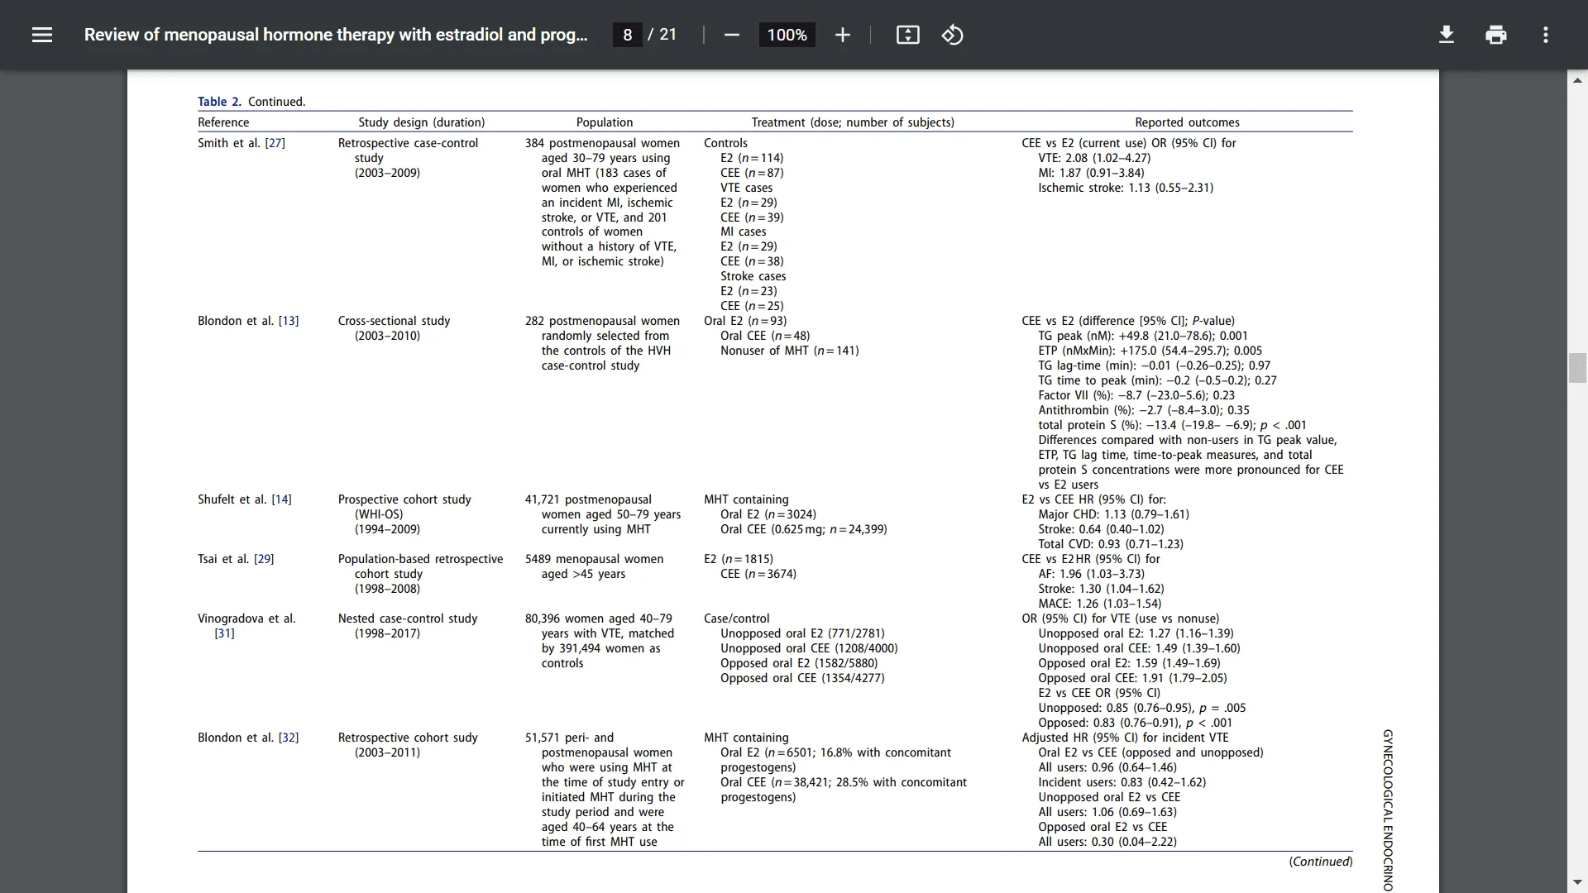
Task: Click 'Retrospective cohort sudy' cell
Action: 408,738
